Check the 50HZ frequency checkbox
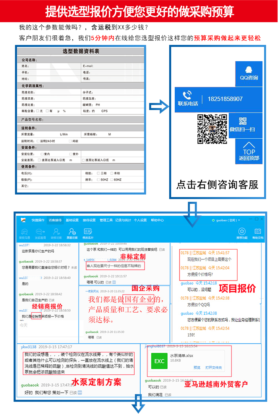 pos(98,180)
